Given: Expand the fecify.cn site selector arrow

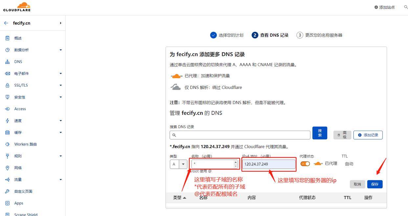Looking at the screenshot, I should coord(61,23).
